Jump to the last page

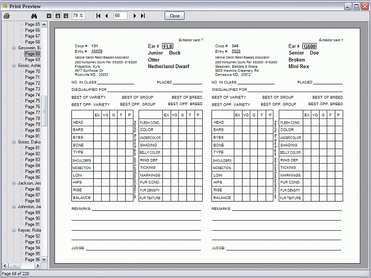point(143,16)
